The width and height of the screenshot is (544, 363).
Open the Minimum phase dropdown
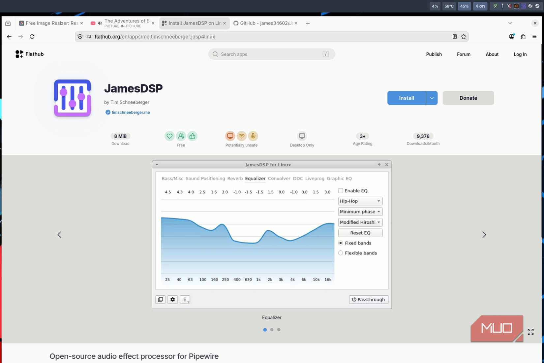tap(360, 212)
